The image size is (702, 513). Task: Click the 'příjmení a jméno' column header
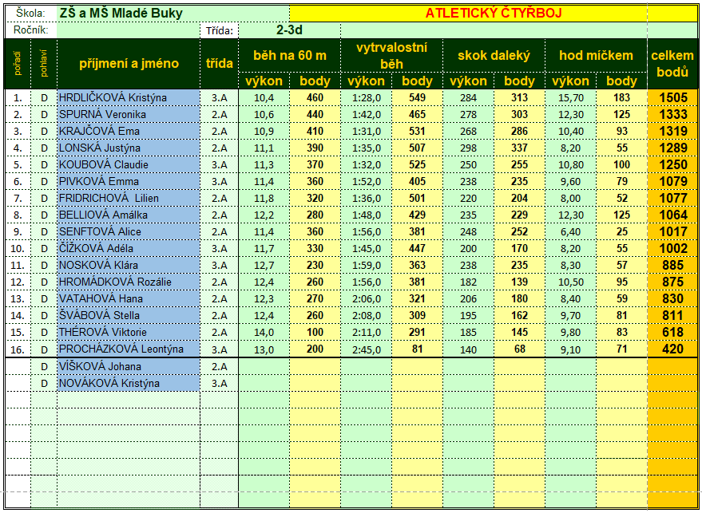[x=129, y=64]
